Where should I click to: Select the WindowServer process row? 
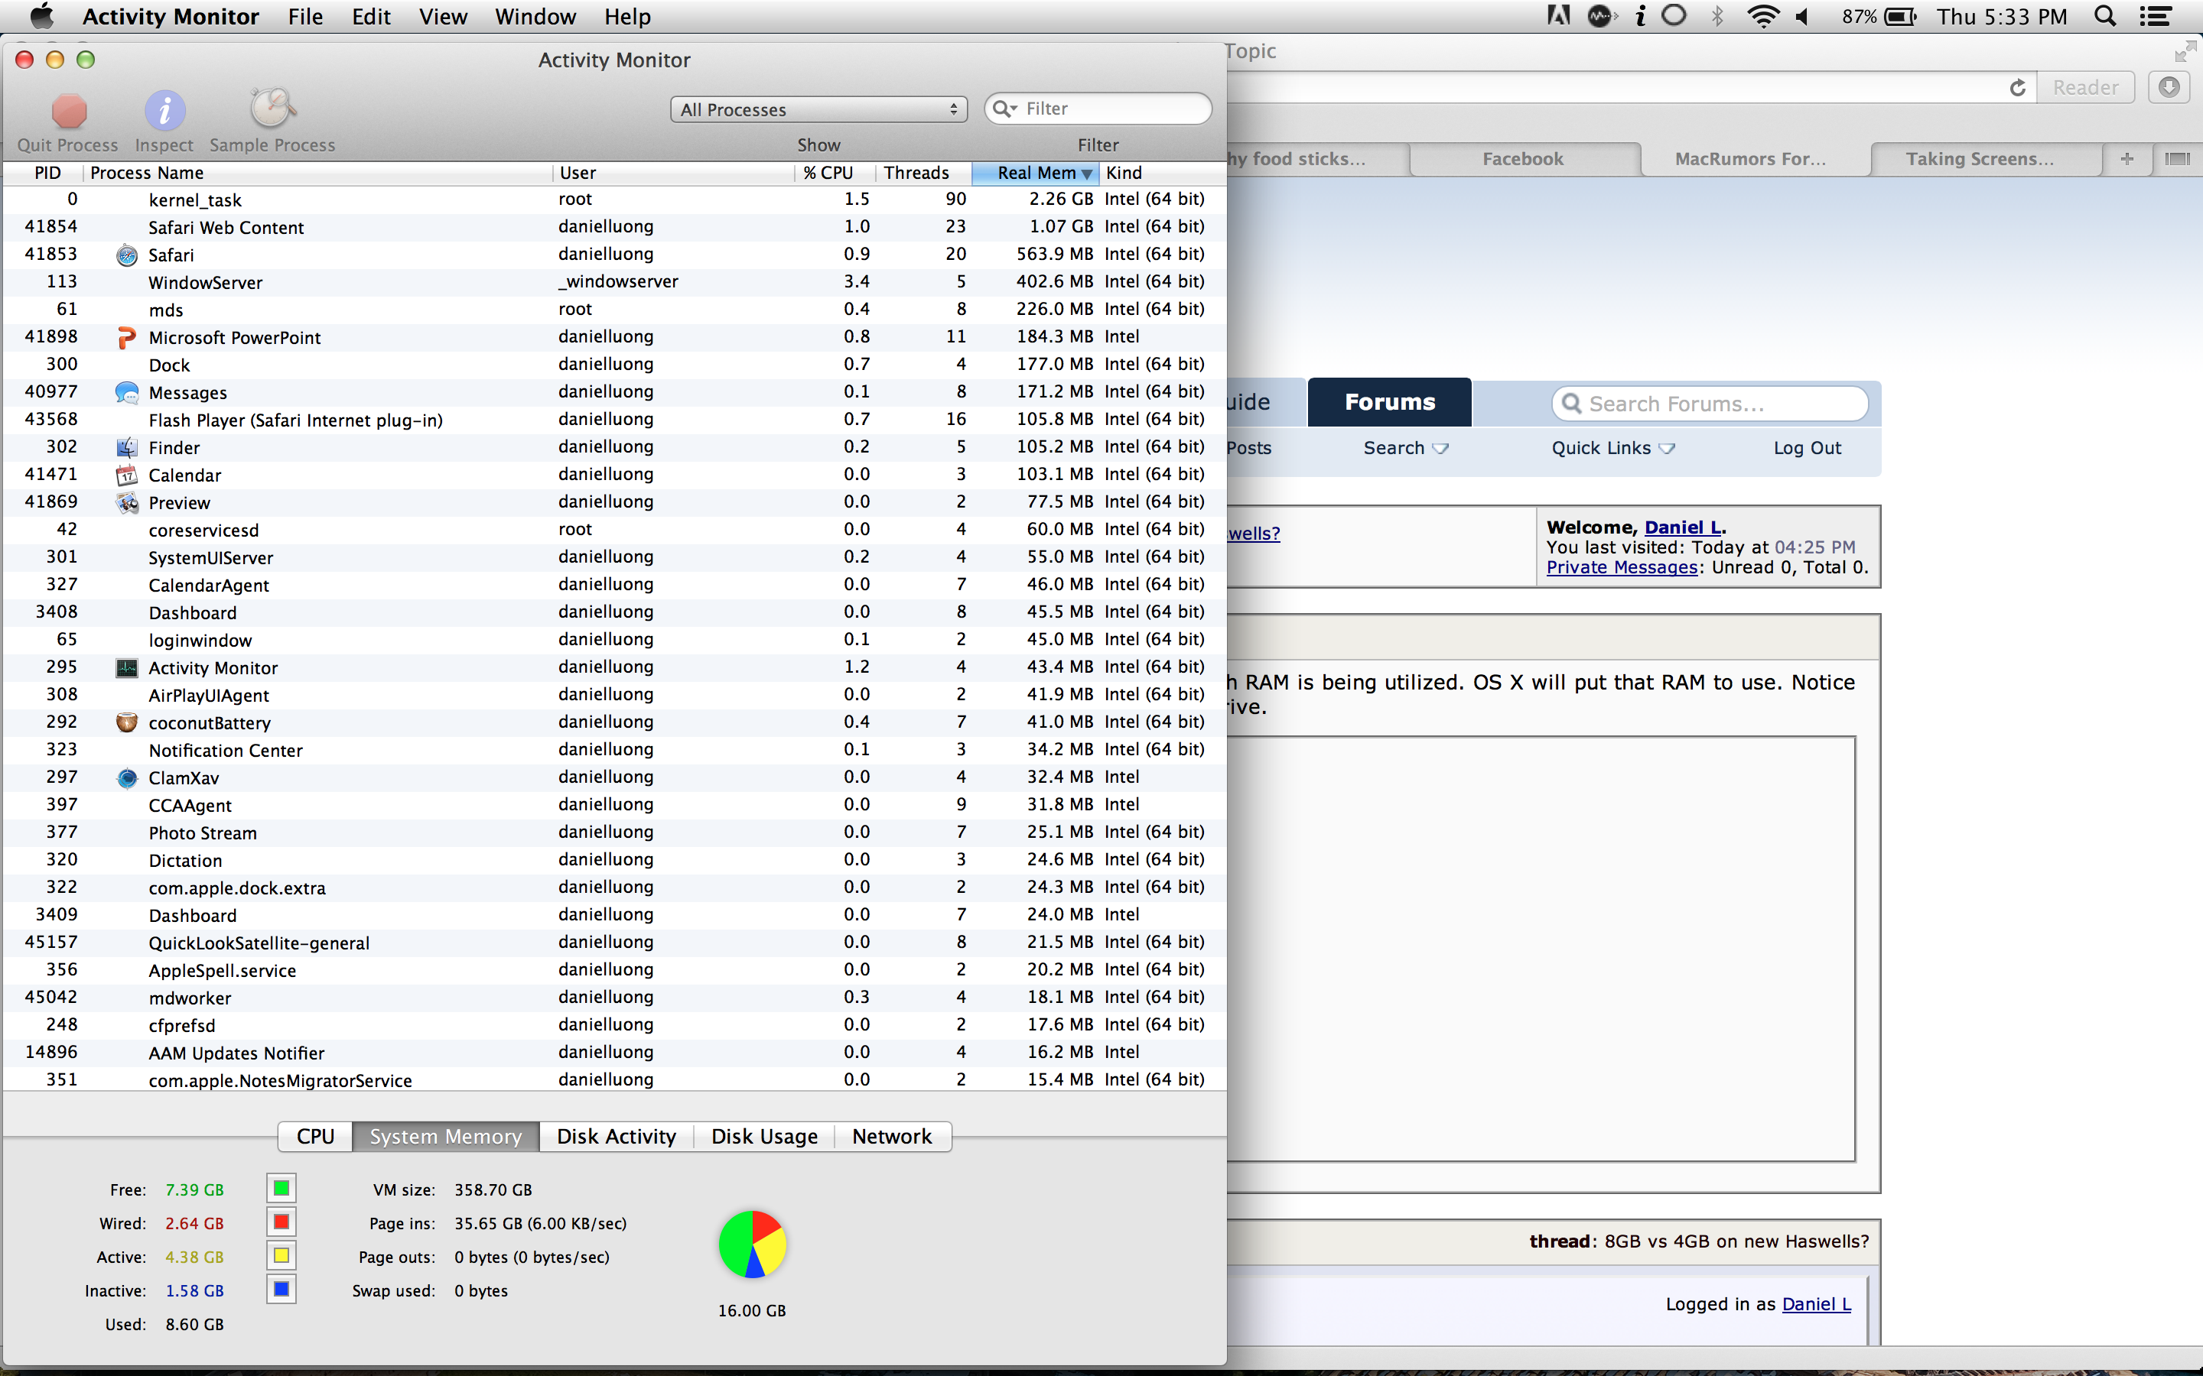(x=614, y=282)
